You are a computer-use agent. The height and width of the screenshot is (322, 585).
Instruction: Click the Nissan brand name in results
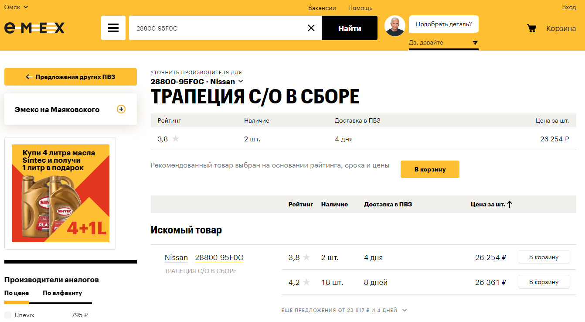coord(176,257)
